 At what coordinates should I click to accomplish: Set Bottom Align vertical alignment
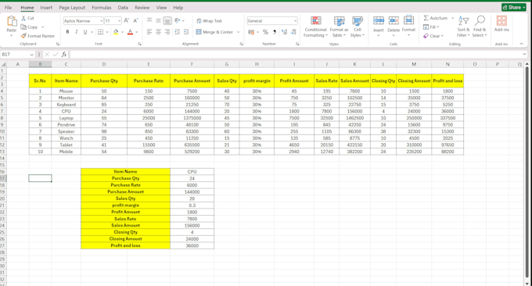tap(167, 20)
